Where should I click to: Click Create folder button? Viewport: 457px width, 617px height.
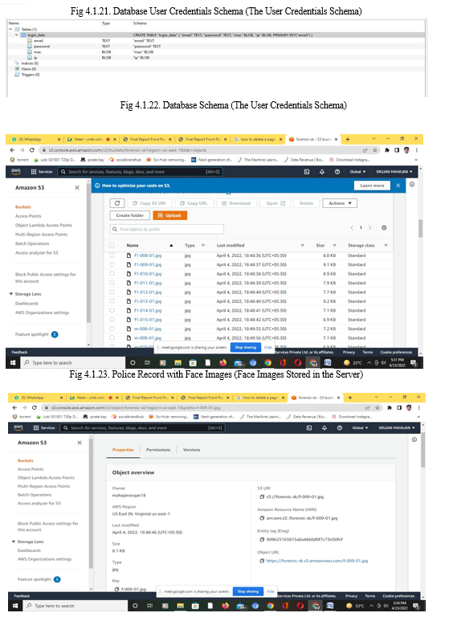(x=130, y=215)
